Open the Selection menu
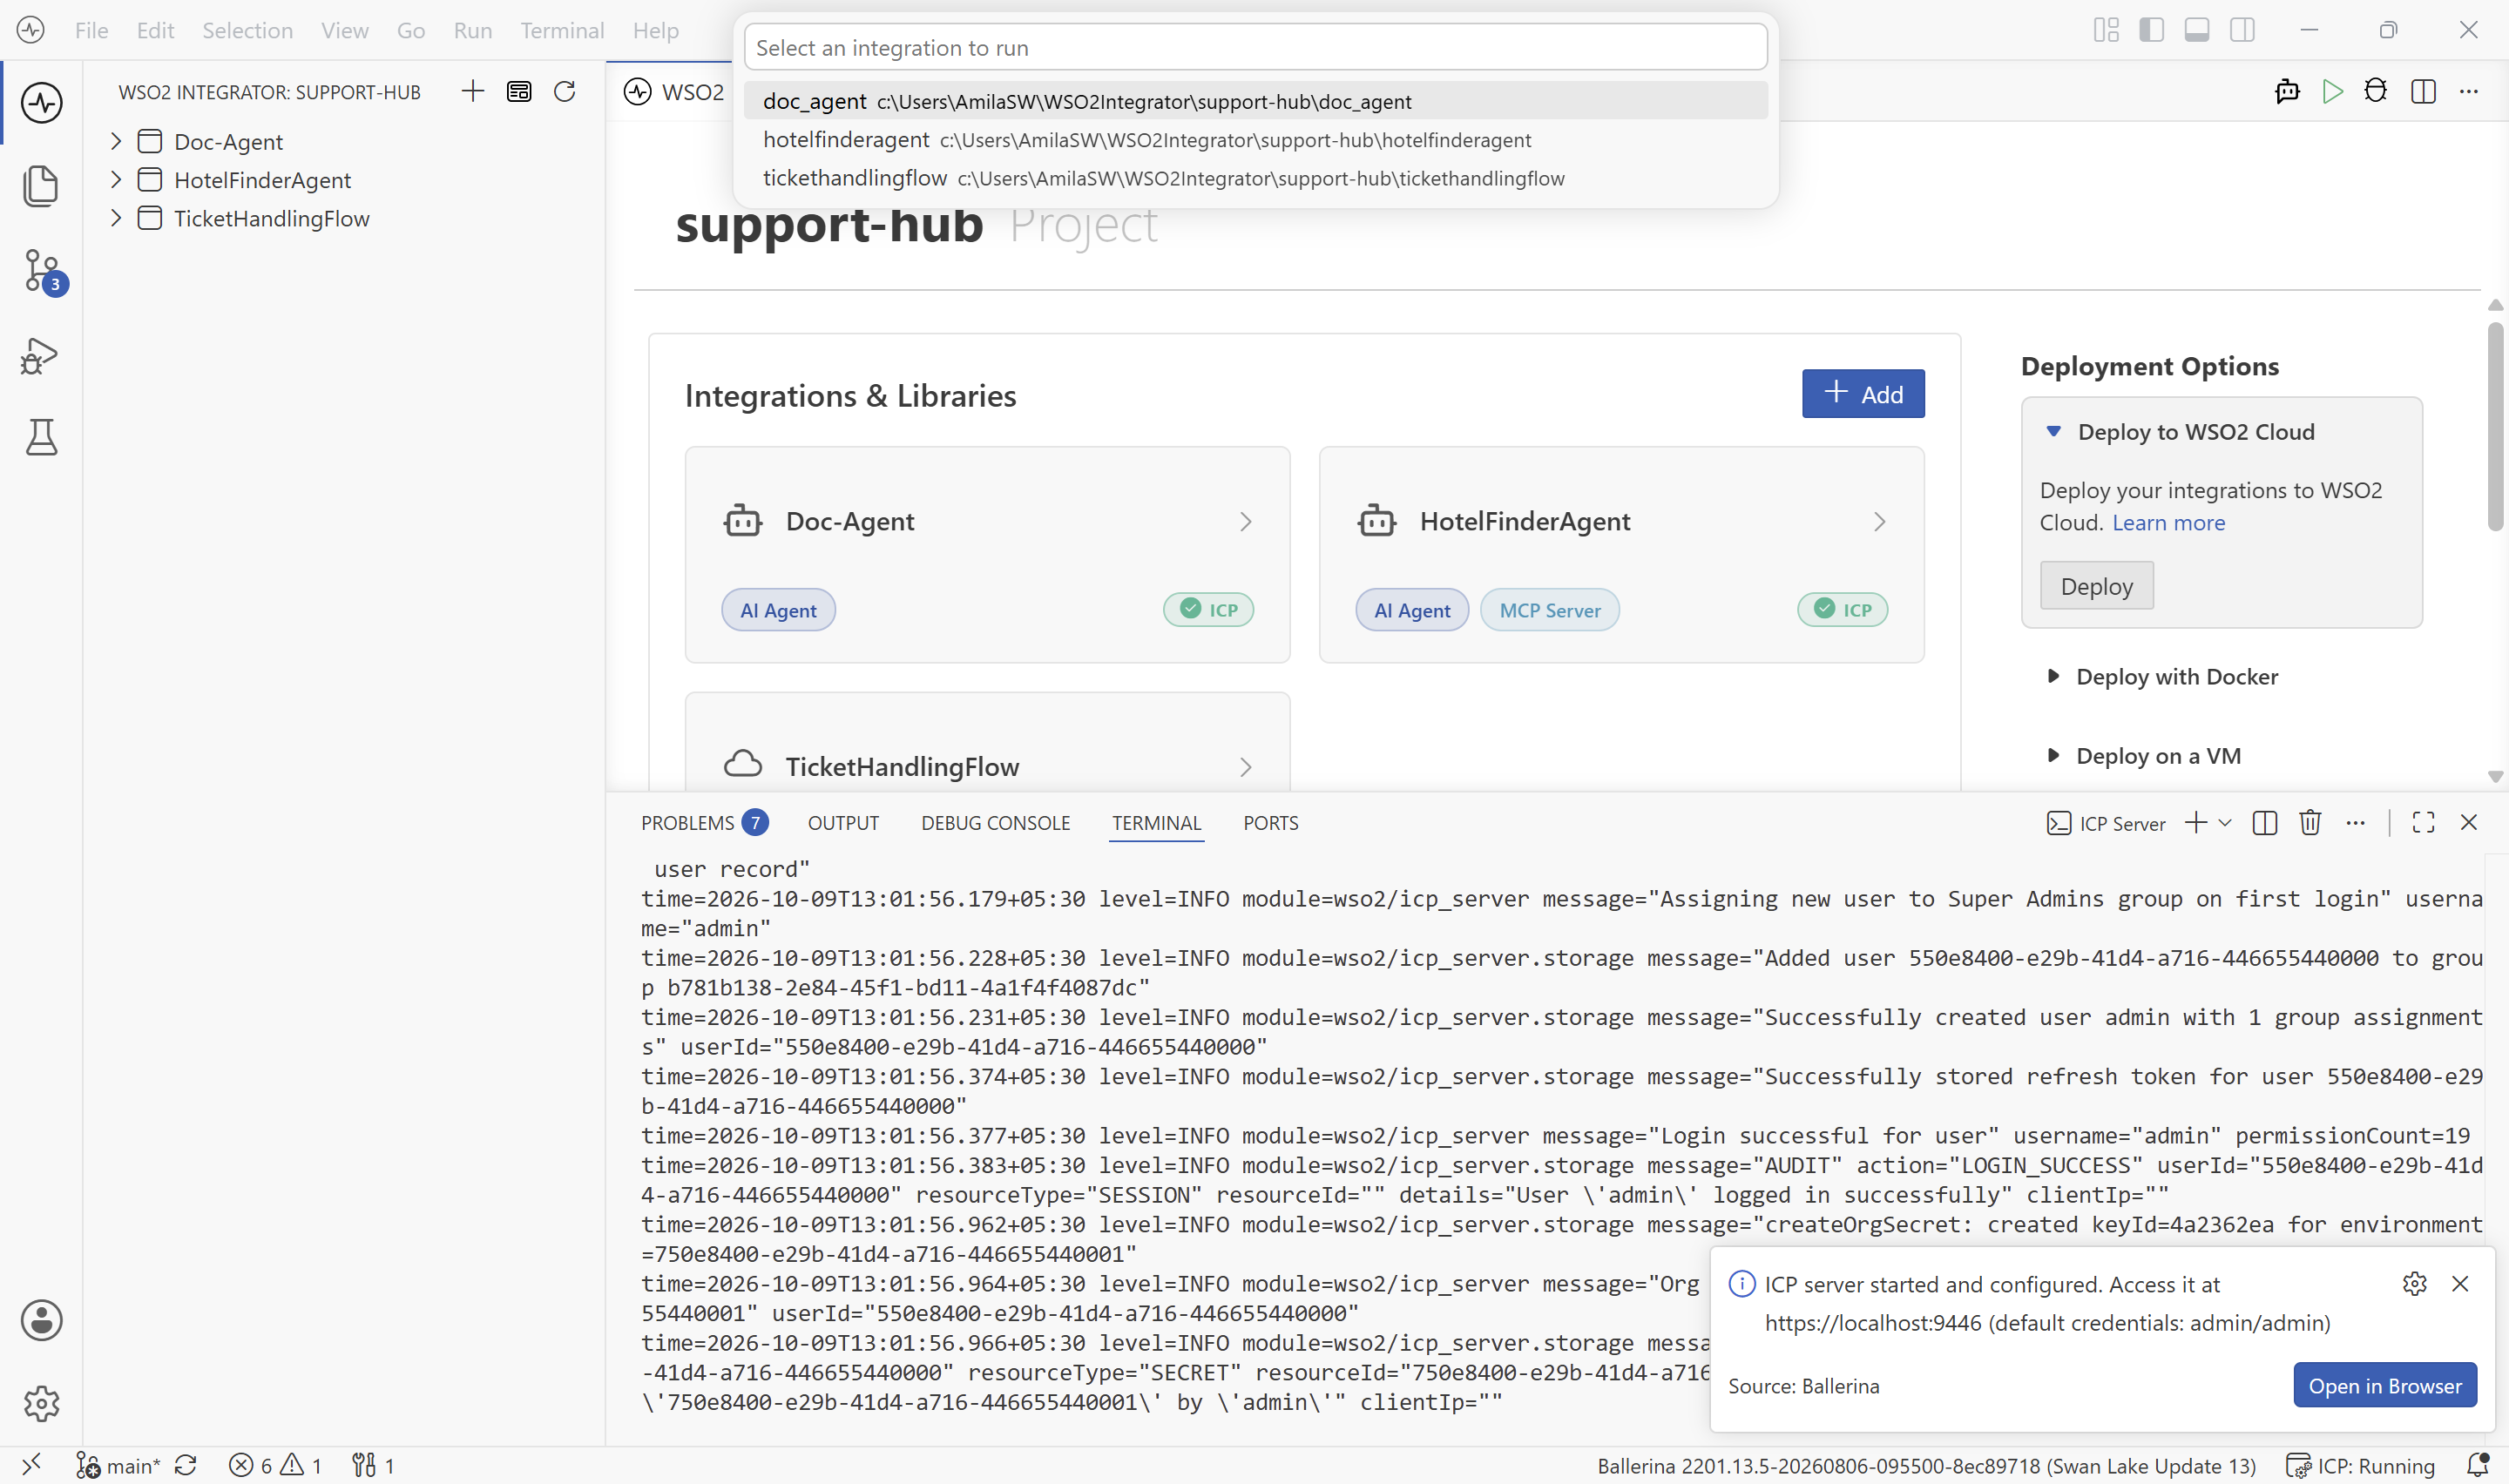2509x1484 pixels. click(x=247, y=30)
